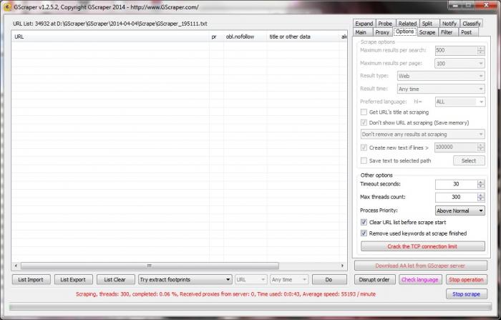Toggle Get URL's title at scraping checkbox
The width and height of the screenshot is (501, 320).
[364, 112]
